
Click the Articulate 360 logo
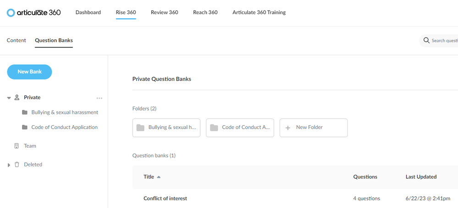33,12
